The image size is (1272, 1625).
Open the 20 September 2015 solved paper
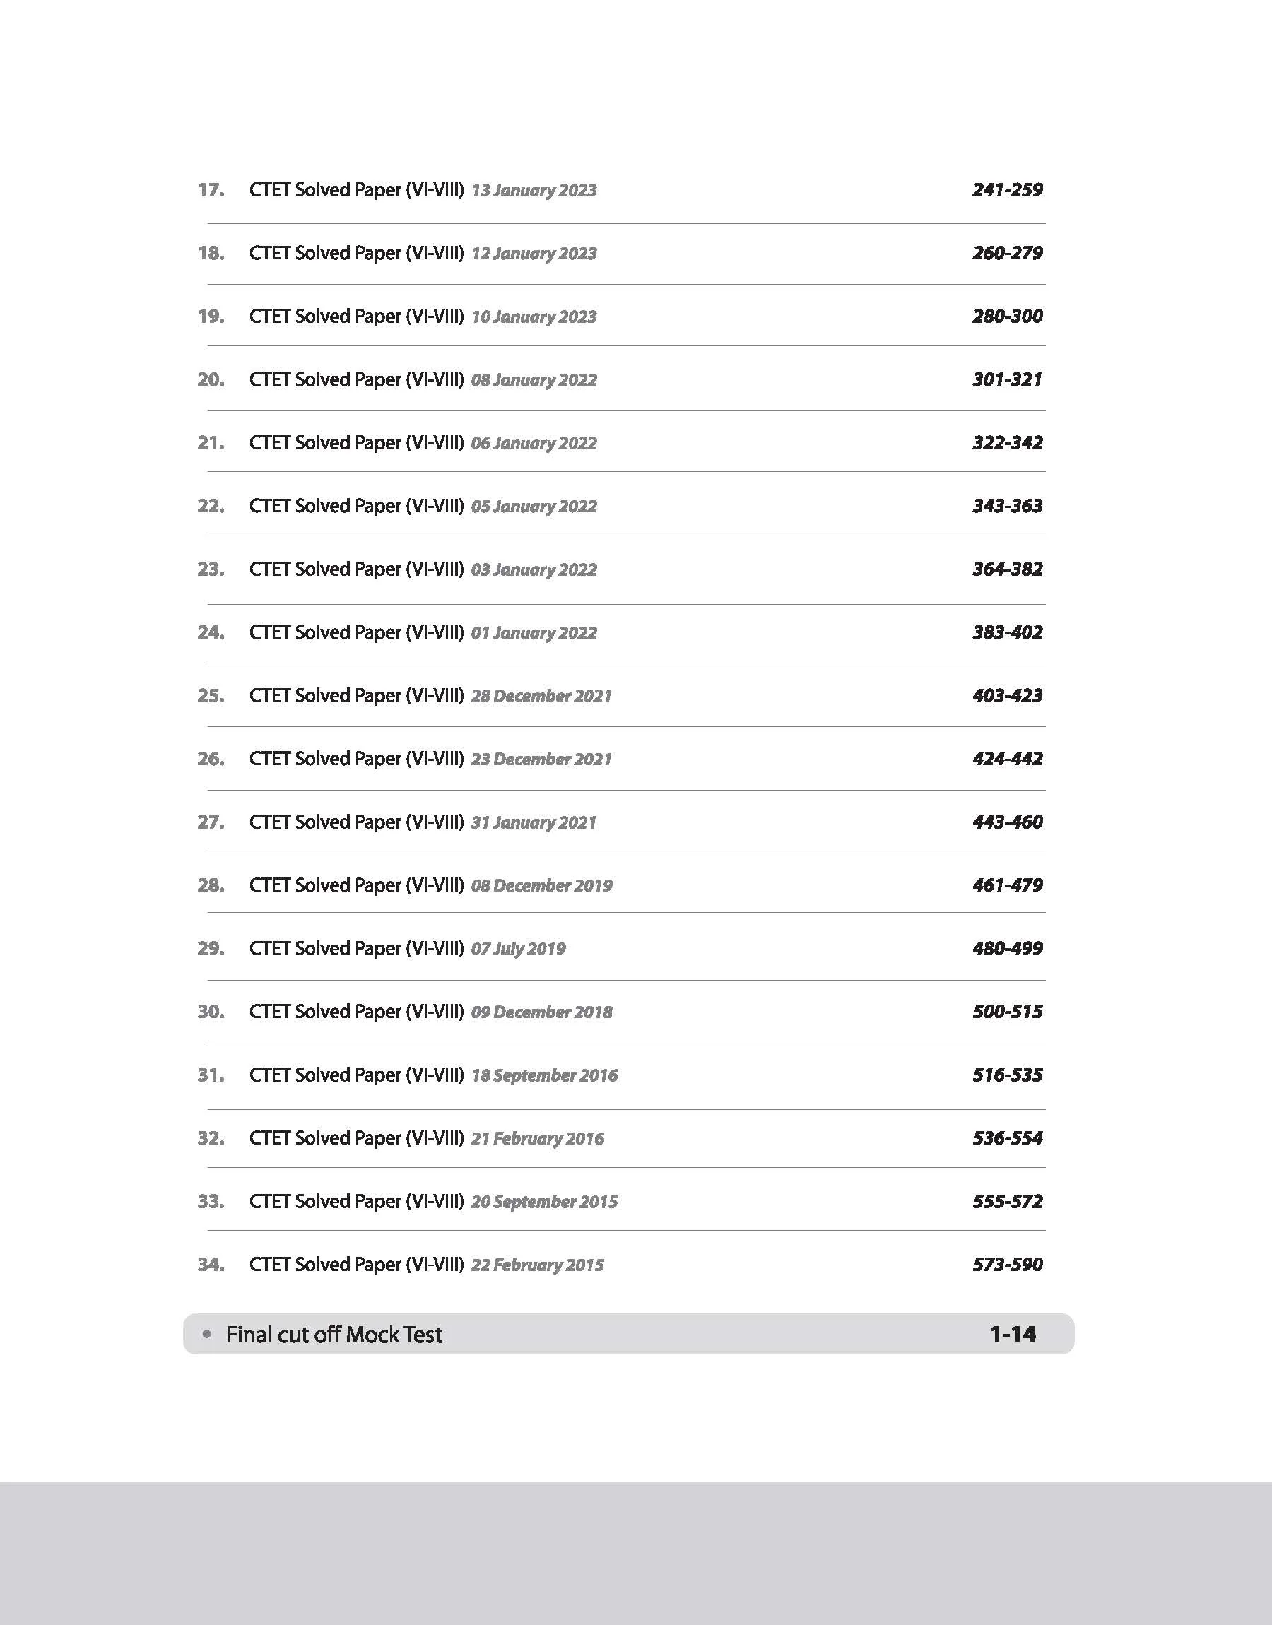point(432,1202)
